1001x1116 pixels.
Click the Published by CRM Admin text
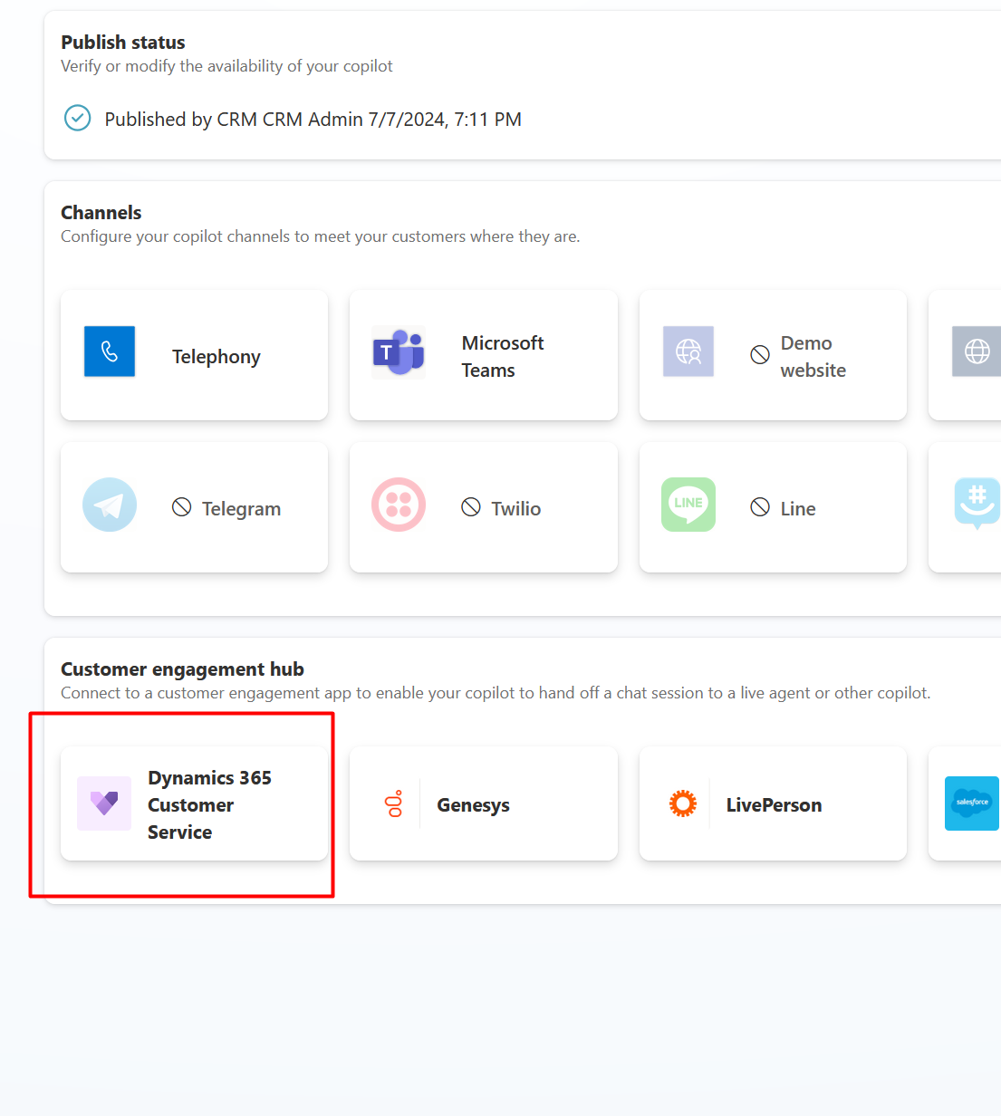point(313,119)
